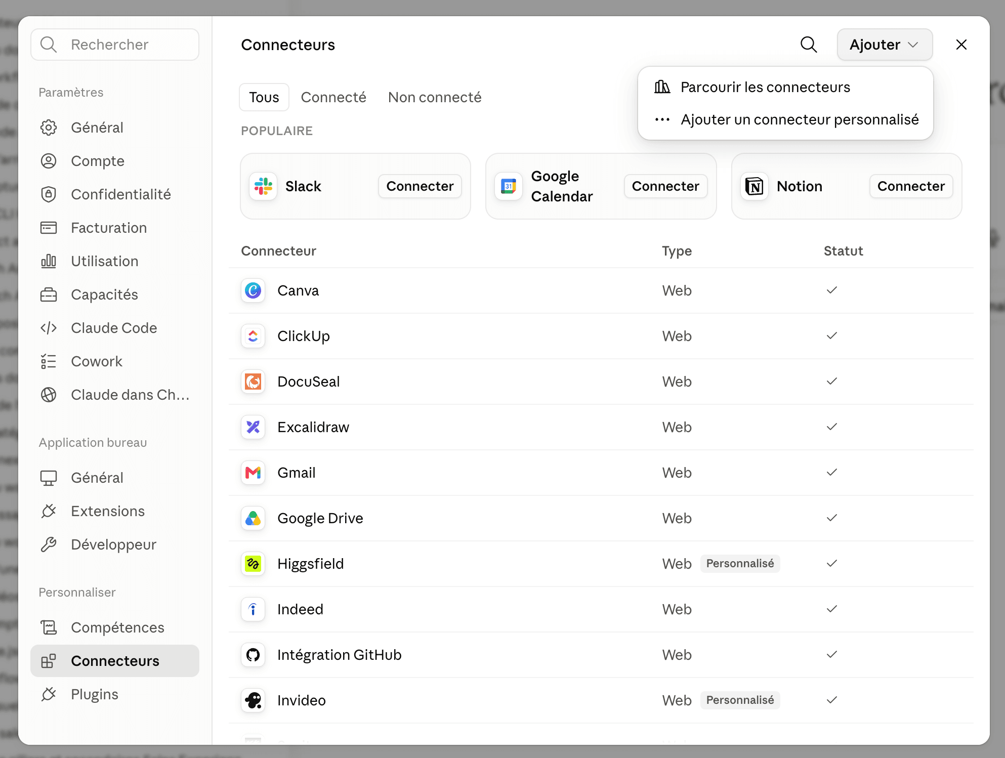Click the Google Calendar logo icon

509,186
